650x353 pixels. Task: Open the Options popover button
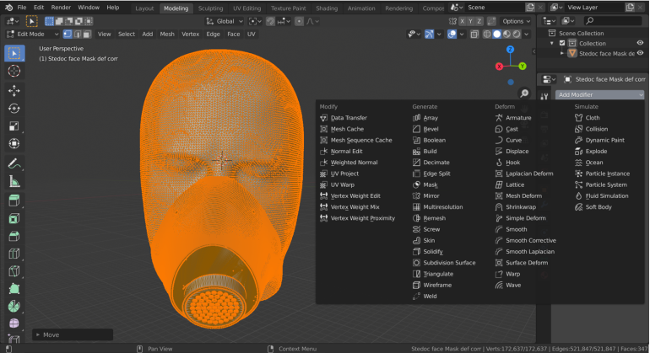click(x=515, y=21)
